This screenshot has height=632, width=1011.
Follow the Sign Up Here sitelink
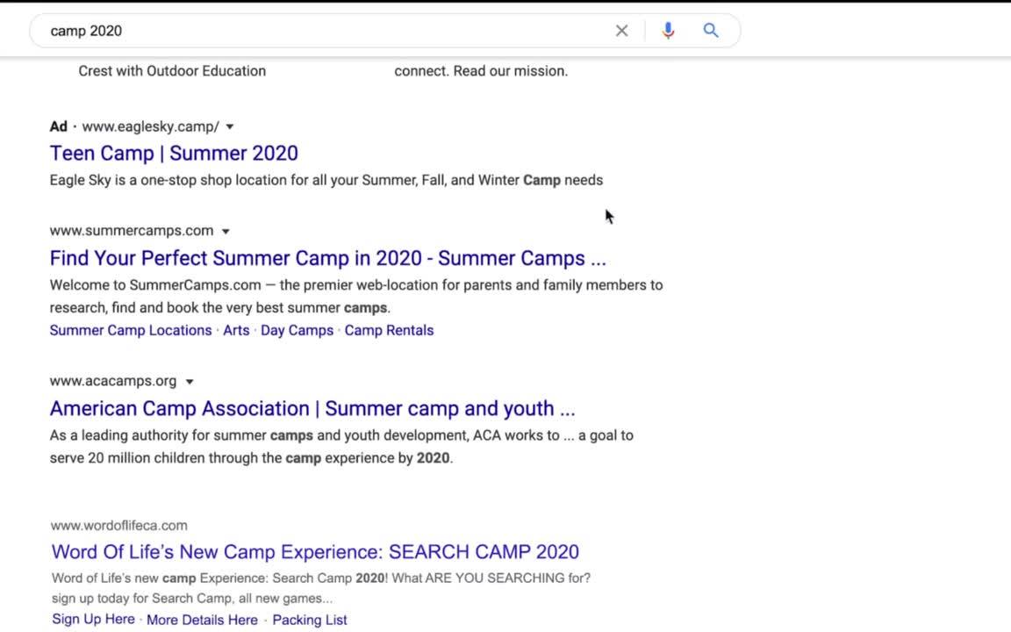(94, 619)
